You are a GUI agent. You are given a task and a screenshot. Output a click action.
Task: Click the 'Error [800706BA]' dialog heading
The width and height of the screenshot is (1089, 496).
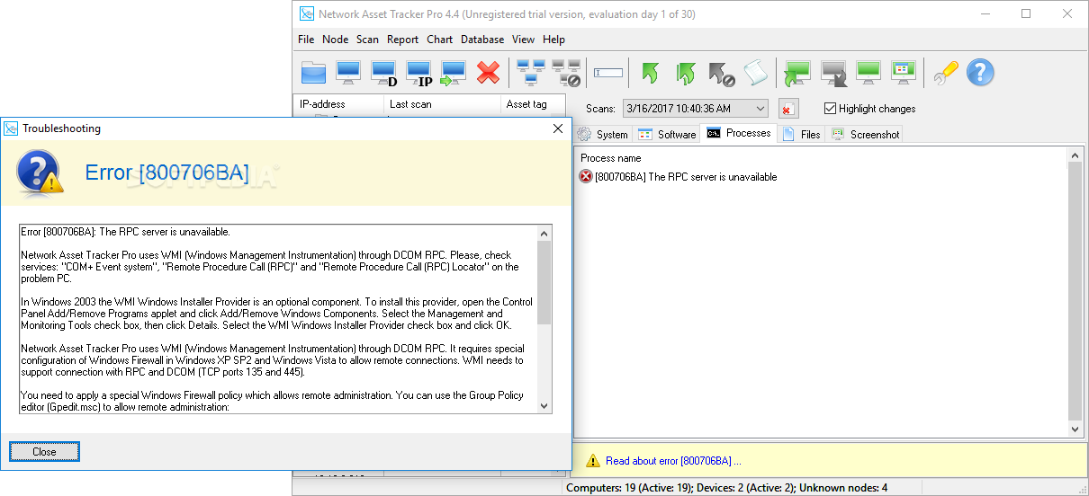166,173
